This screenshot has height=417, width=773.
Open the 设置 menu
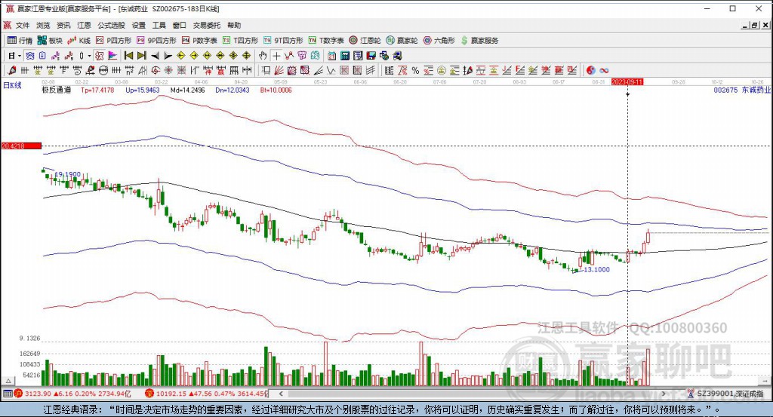point(139,25)
